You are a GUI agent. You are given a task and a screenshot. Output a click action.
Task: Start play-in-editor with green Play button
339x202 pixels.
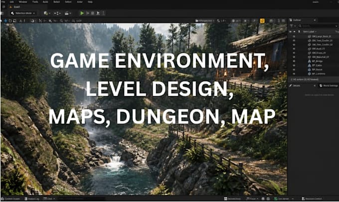pyautogui.click(x=82, y=13)
